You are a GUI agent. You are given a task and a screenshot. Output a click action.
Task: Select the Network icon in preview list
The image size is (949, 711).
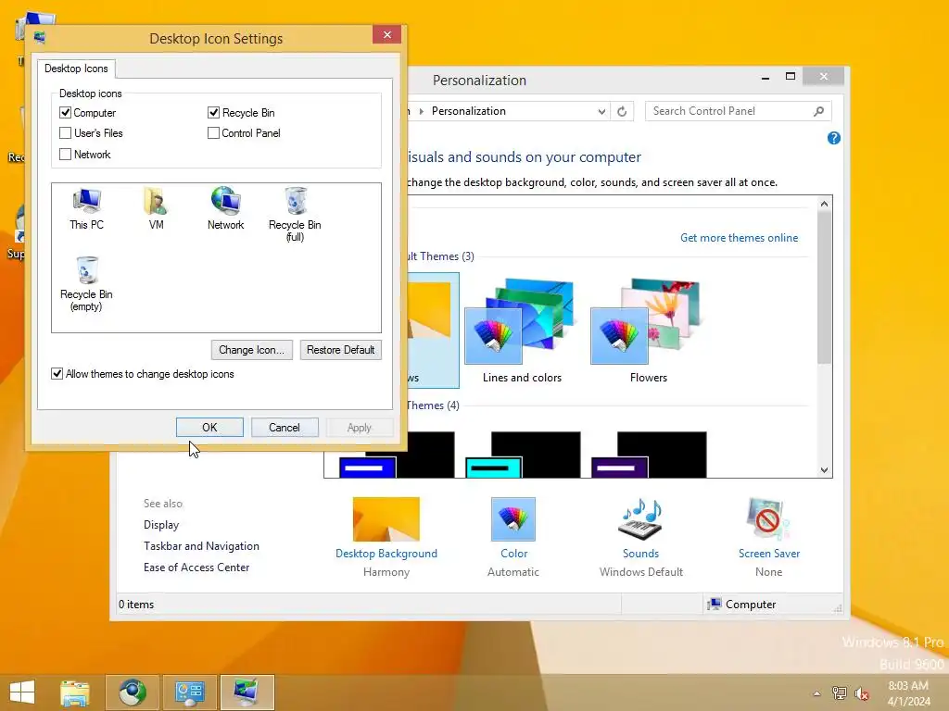[226, 209]
